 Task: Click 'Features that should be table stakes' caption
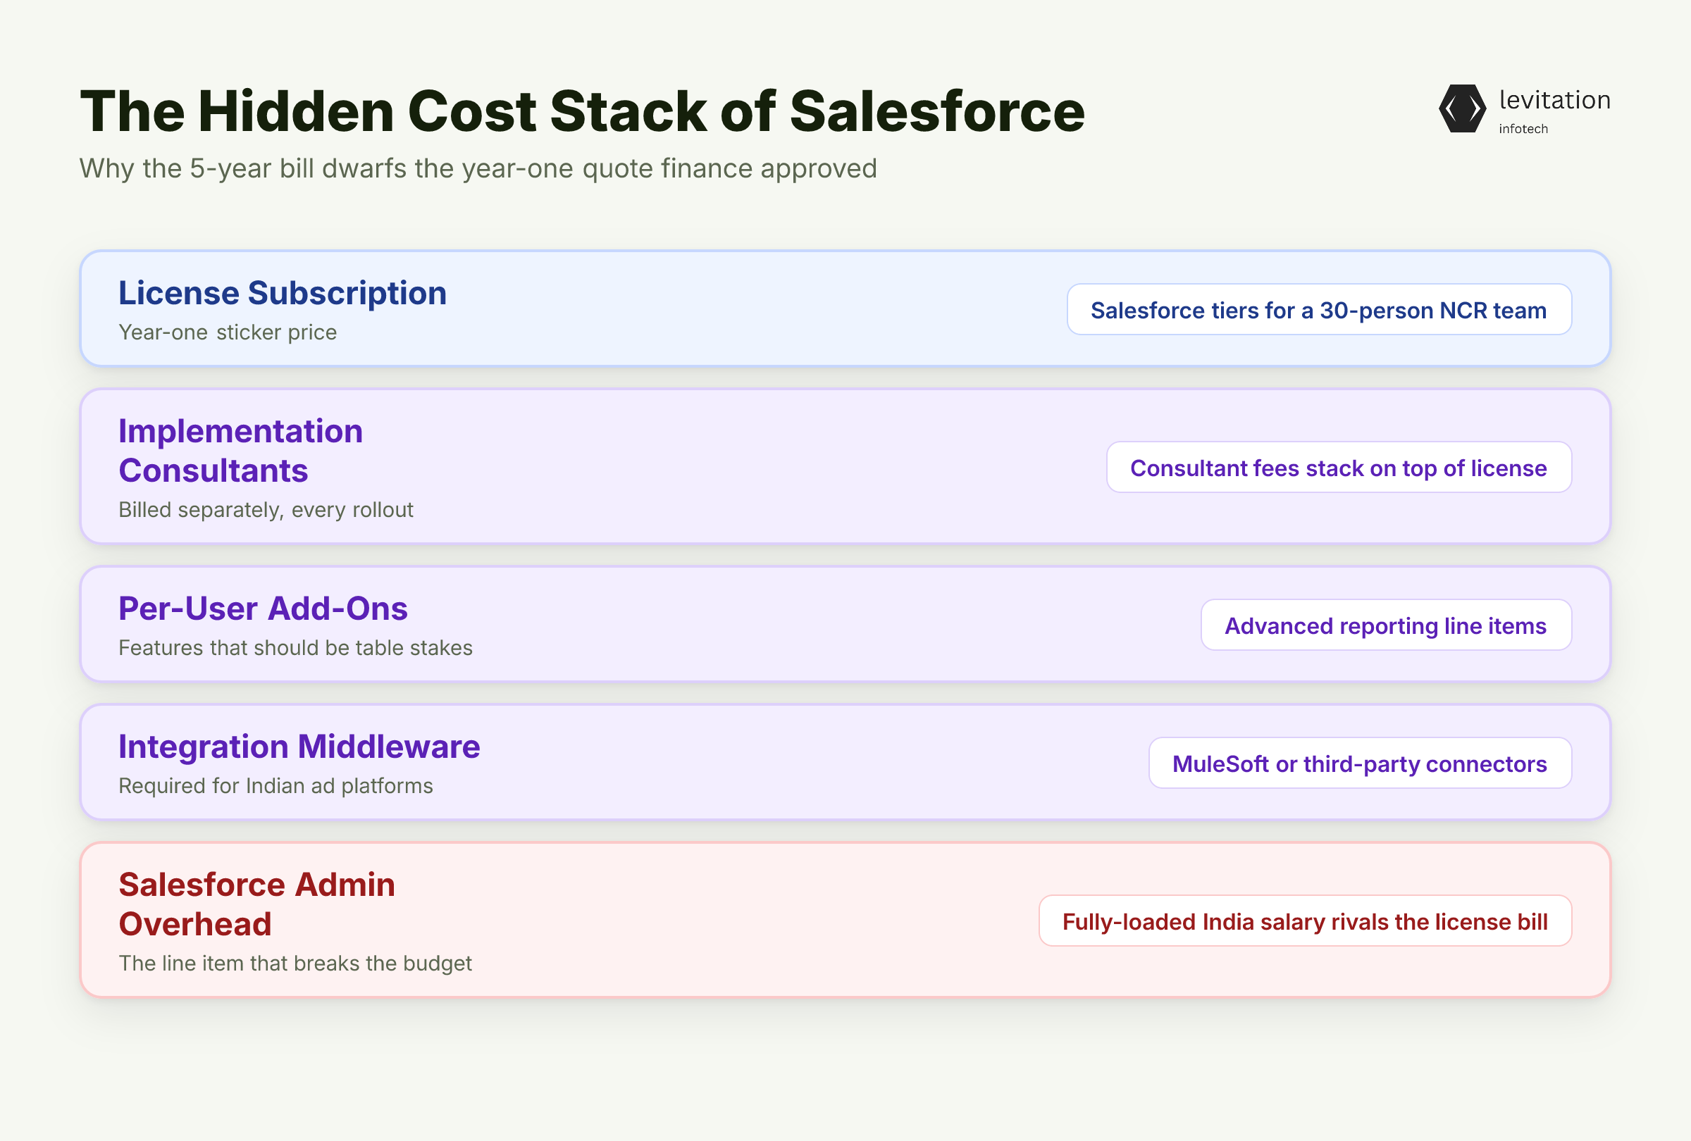coord(295,648)
